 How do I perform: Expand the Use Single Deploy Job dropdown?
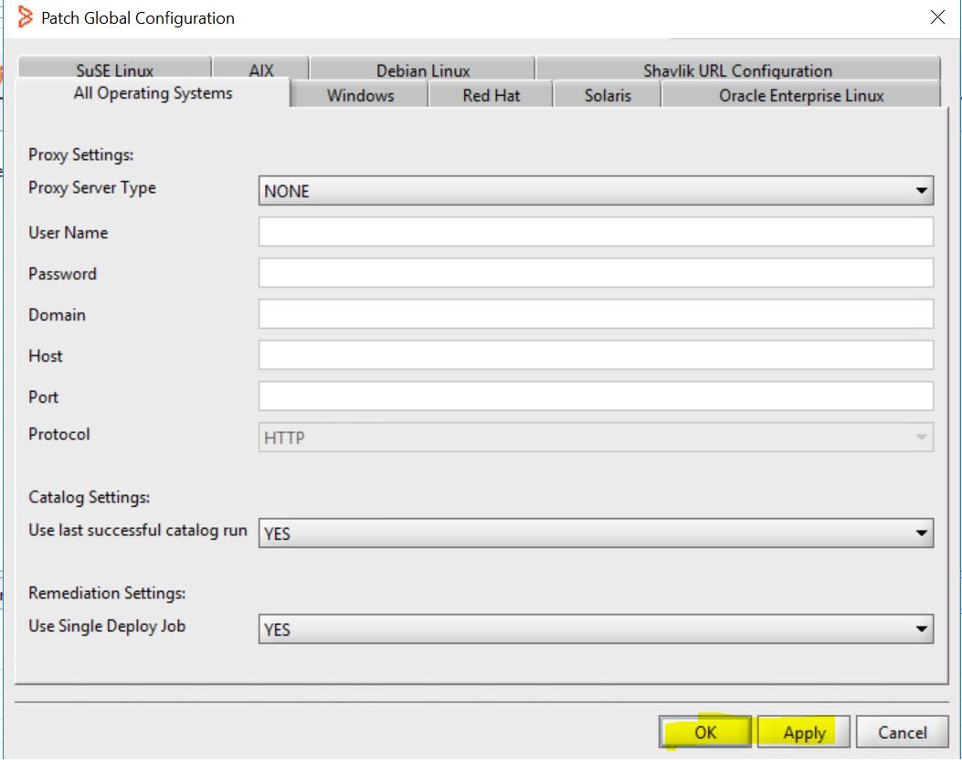596,628
